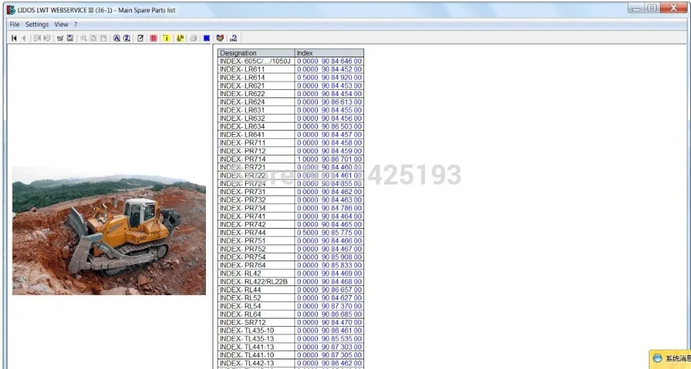The width and height of the screenshot is (691, 369).
Task: Click the blue square toolbar icon
Action: pyautogui.click(x=206, y=39)
